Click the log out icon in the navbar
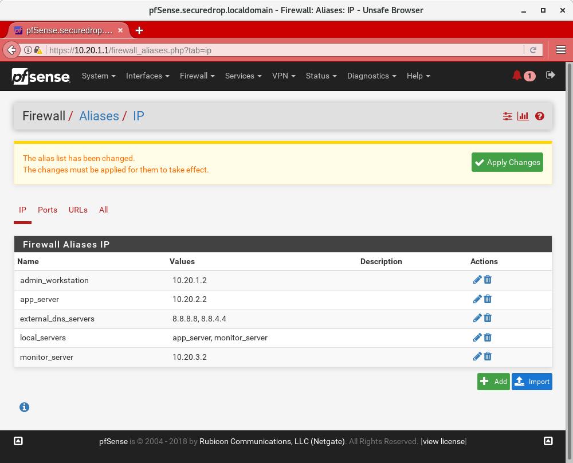Image resolution: width=573 pixels, height=463 pixels. coord(550,76)
